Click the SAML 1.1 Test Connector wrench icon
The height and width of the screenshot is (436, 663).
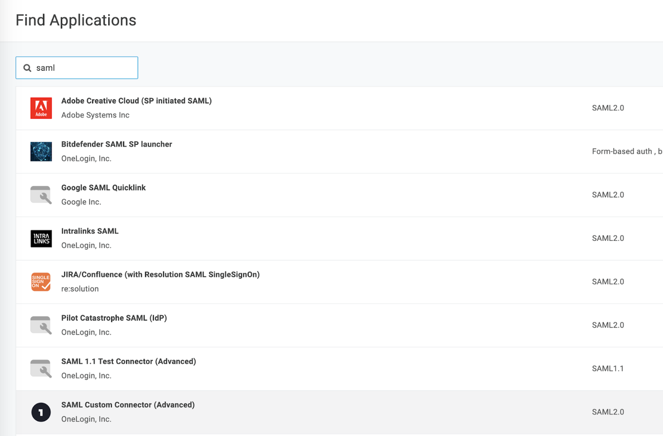coord(41,369)
